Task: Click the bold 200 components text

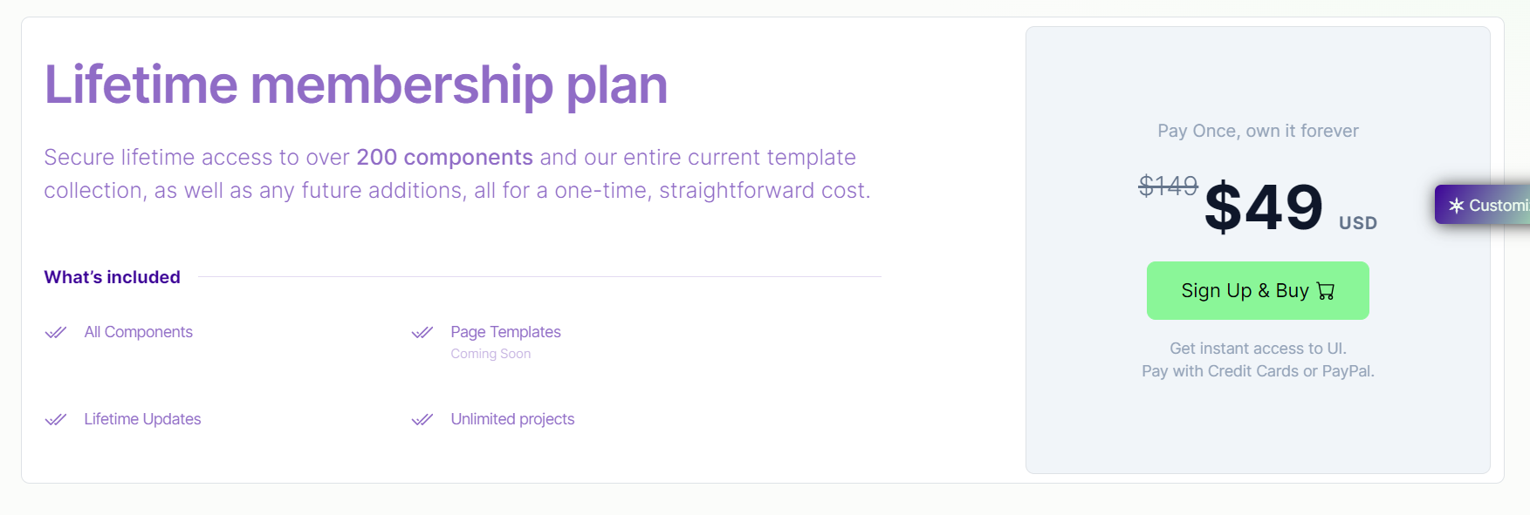Action: coord(444,157)
